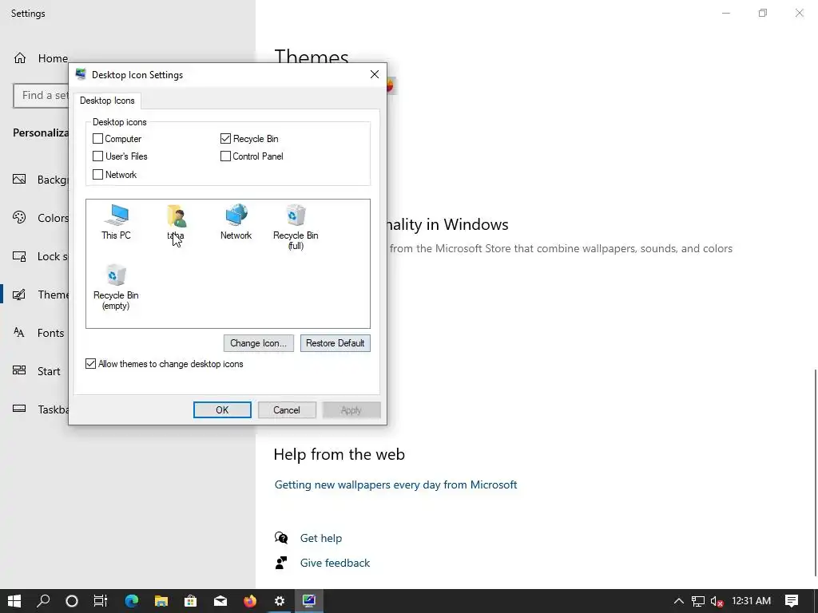Viewport: 818px width, 613px height.
Task: Click the Change Icon... button
Action: coord(259,343)
